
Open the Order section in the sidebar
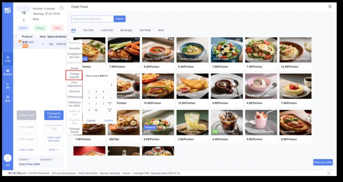click(8, 59)
